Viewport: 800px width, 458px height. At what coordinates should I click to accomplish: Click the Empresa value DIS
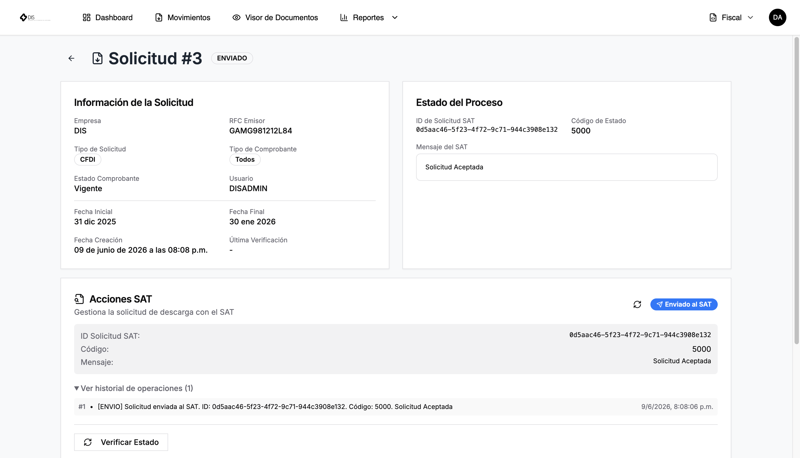click(80, 130)
